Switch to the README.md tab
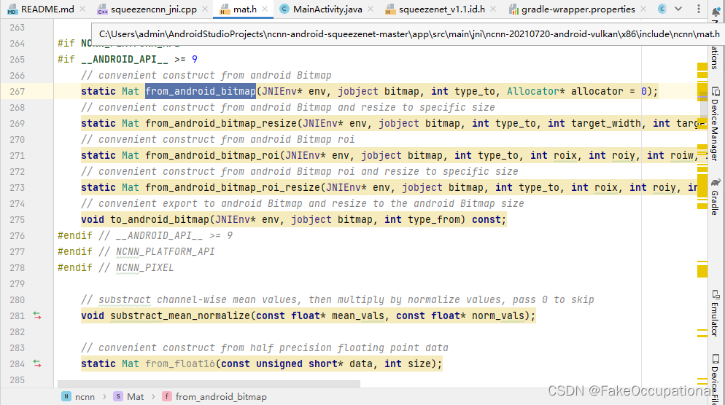The image size is (725, 405). pos(47,9)
